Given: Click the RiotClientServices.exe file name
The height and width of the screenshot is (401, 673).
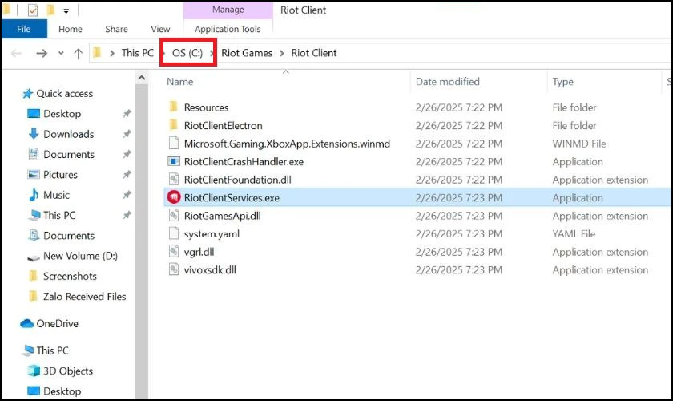Looking at the screenshot, I should pyautogui.click(x=232, y=198).
